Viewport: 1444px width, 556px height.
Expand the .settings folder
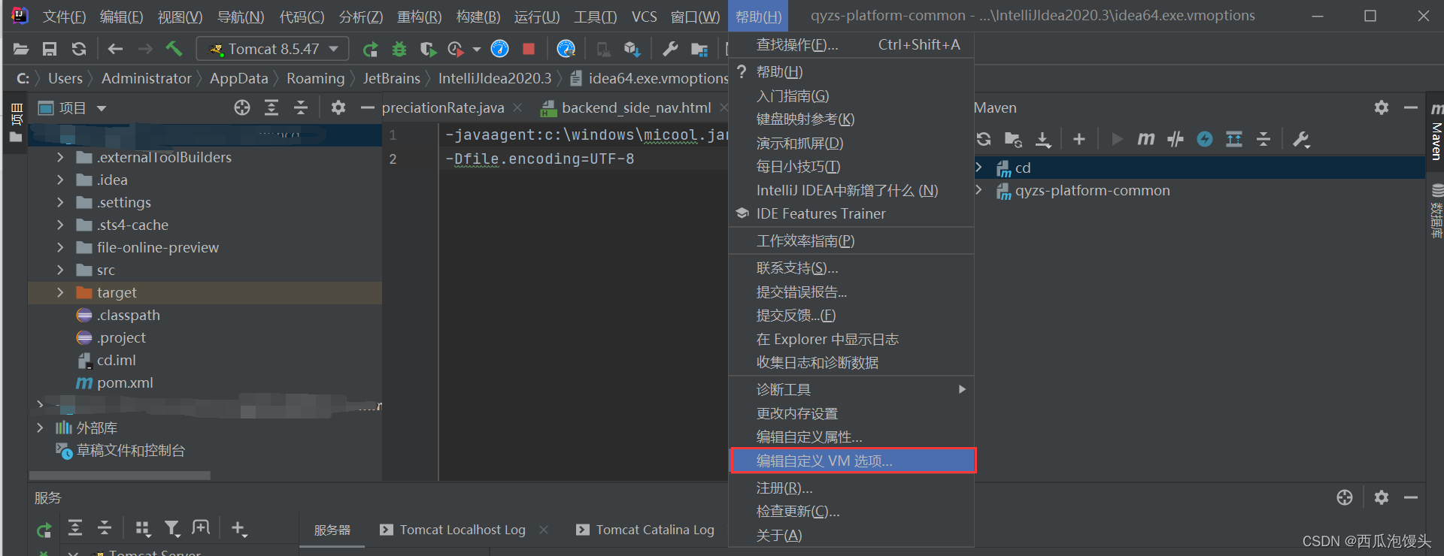(x=60, y=202)
